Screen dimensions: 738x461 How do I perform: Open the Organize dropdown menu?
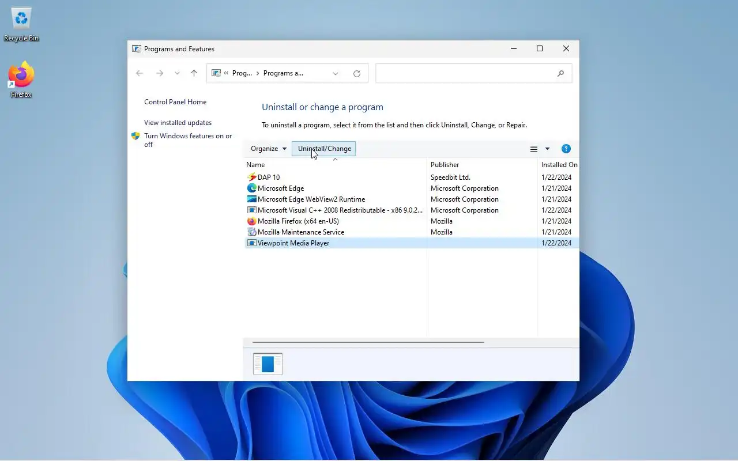[x=268, y=149]
